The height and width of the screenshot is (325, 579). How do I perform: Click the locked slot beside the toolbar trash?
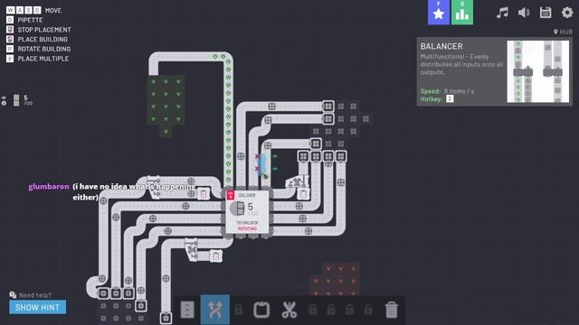tap(368, 310)
